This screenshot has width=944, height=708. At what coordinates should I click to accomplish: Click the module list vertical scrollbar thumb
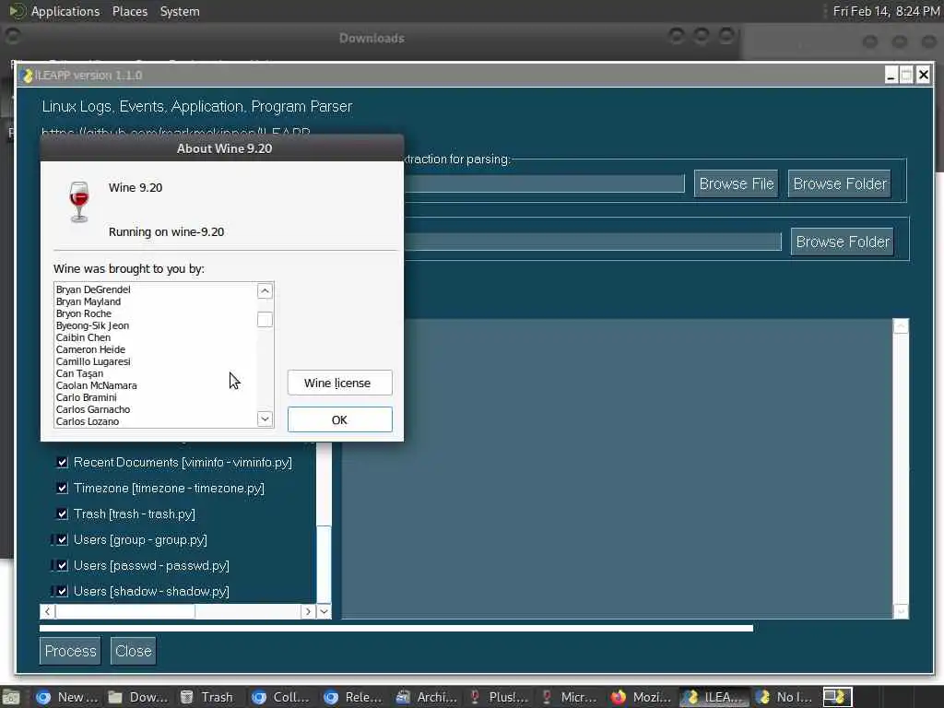click(324, 564)
